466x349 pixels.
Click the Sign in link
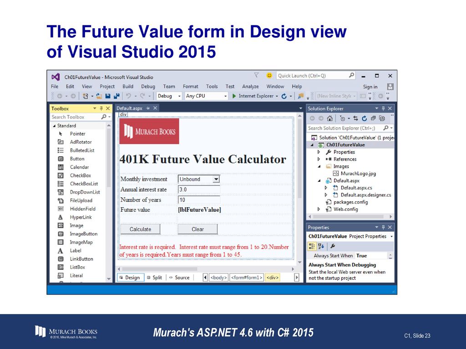370,87
